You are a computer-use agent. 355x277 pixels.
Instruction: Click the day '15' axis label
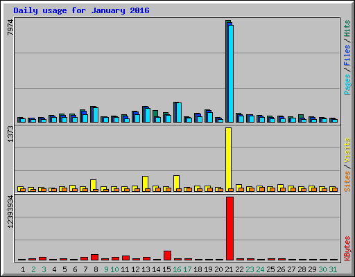point(166,269)
